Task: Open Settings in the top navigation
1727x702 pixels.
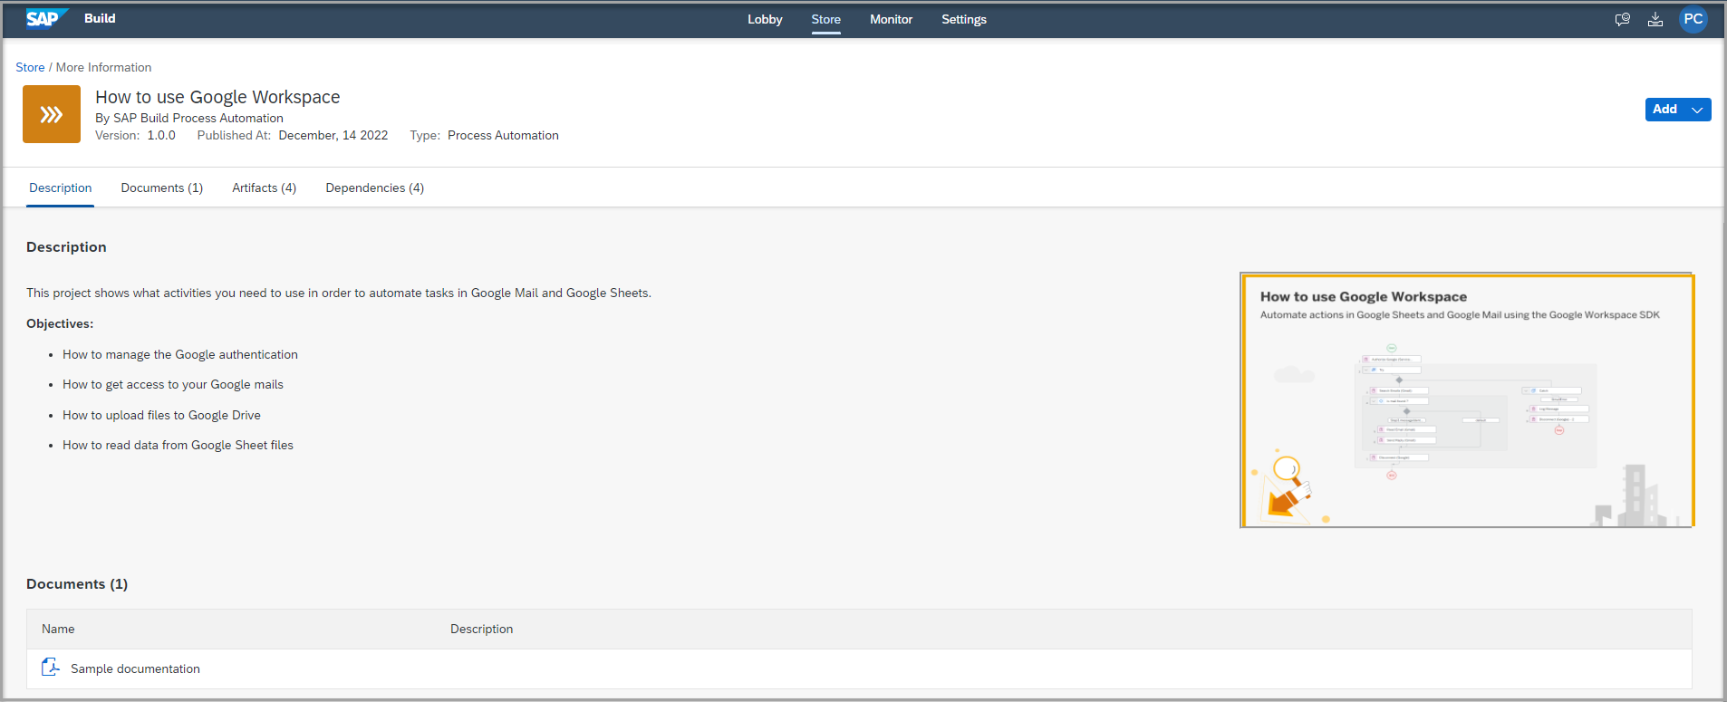Action: pos(964,19)
